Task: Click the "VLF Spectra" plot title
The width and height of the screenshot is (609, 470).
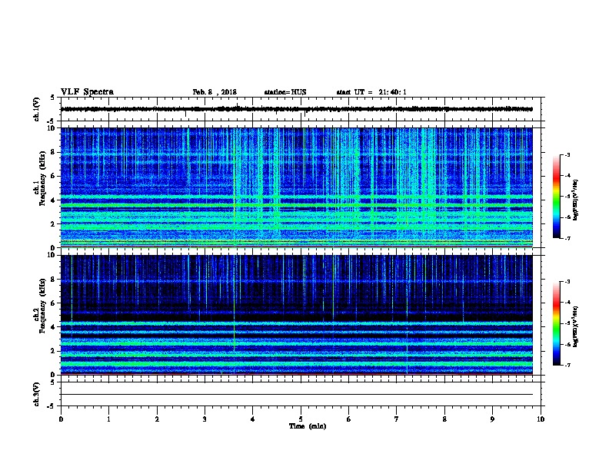Action: (87, 92)
